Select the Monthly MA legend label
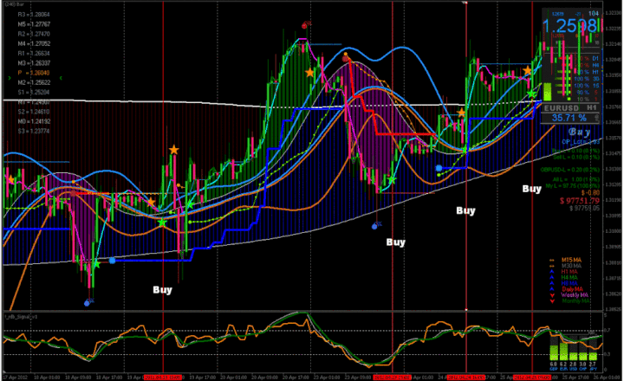The height and width of the screenshot is (381, 624). pyautogui.click(x=575, y=301)
